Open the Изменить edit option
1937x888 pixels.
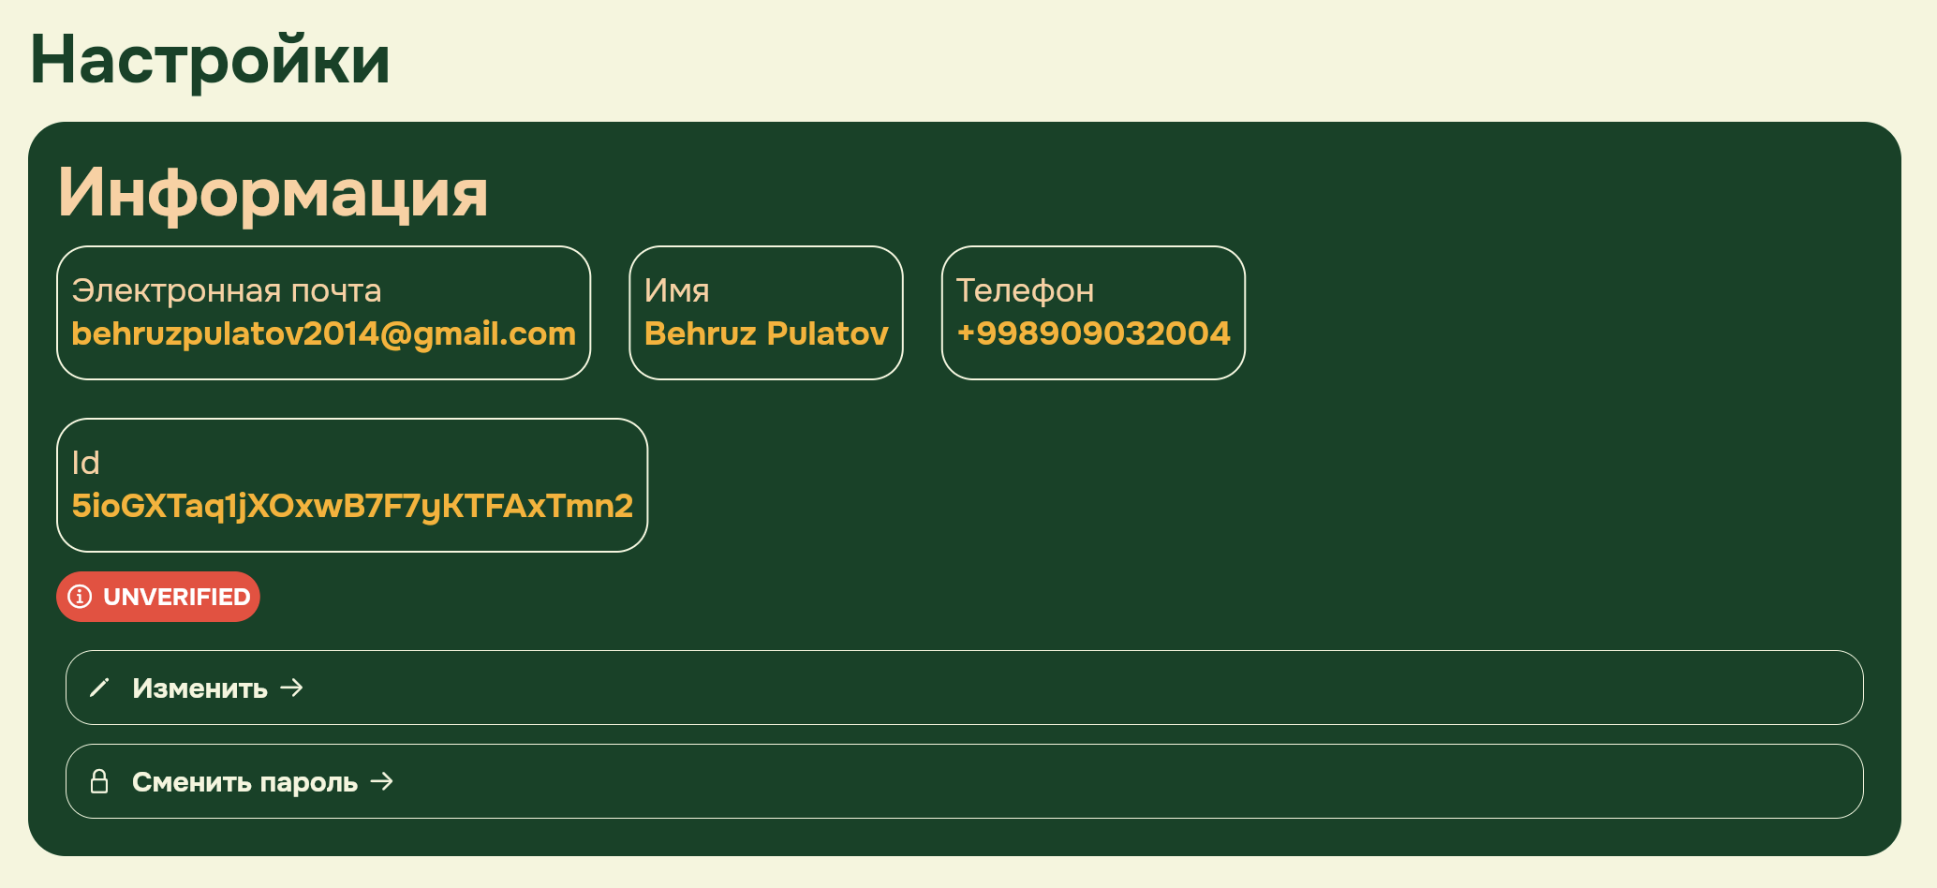pos(965,688)
